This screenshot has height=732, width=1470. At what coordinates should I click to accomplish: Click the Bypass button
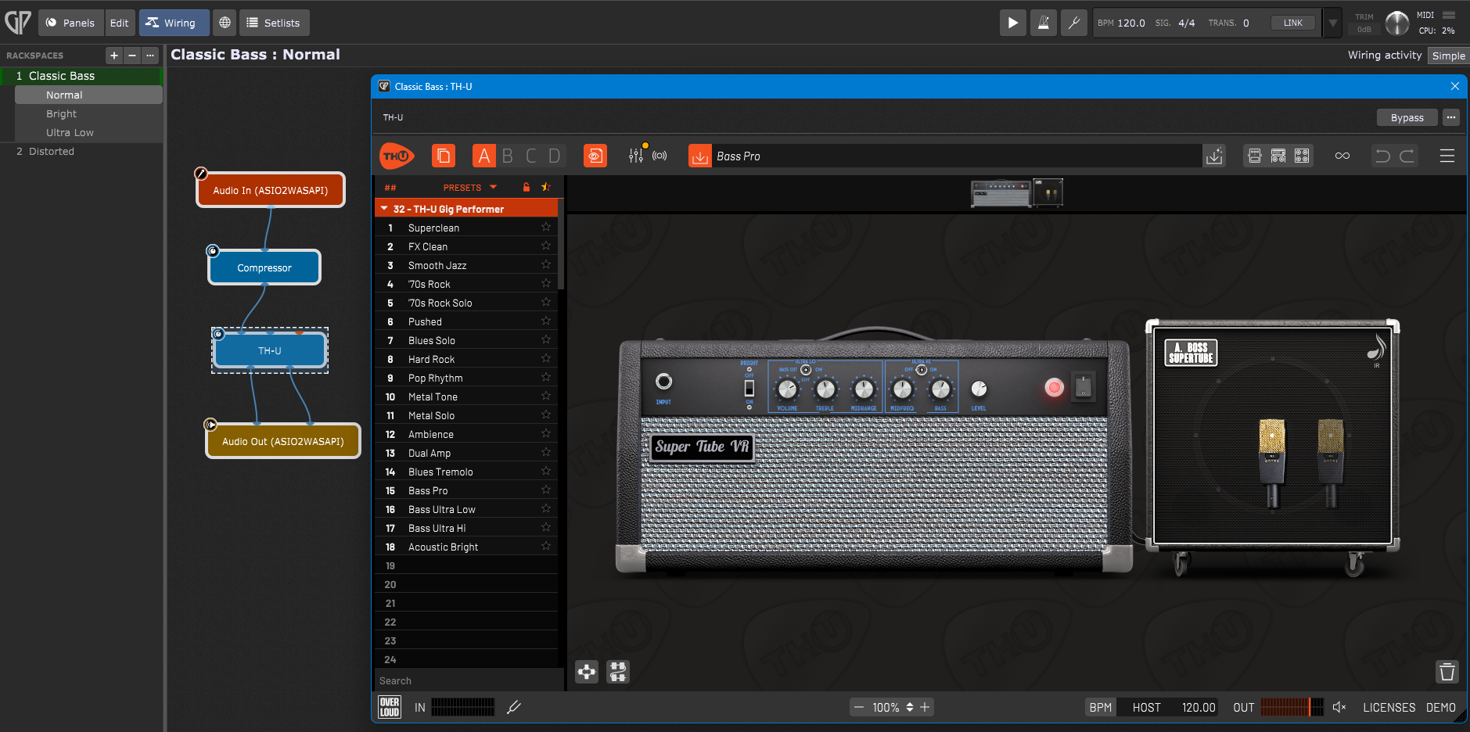[1407, 117]
